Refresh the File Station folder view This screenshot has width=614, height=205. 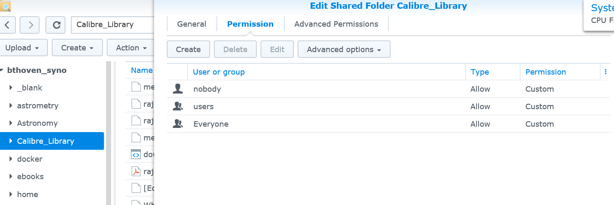point(56,25)
